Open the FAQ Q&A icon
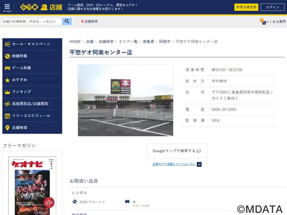Screen dimensions: 287x215 point(263,21)
